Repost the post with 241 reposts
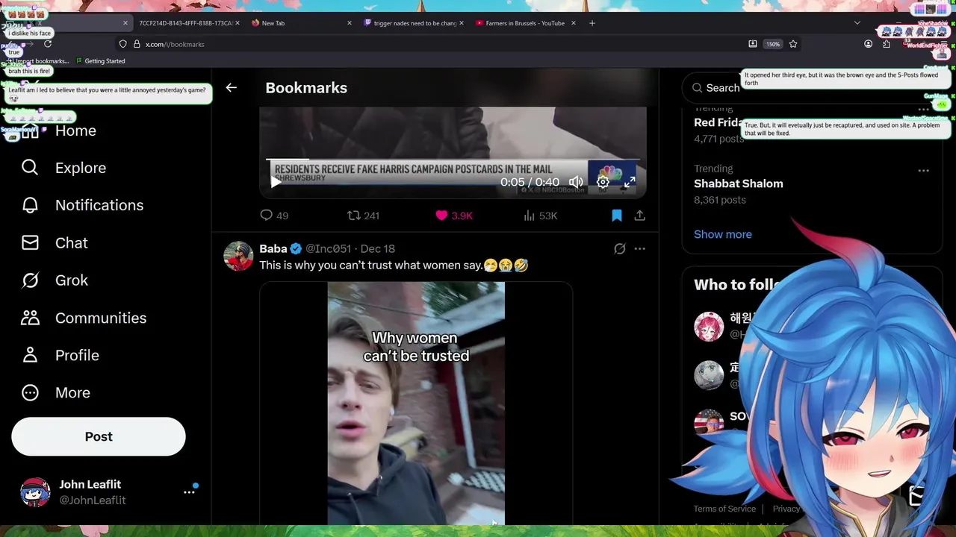This screenshot has width=956, height=537. 363,216
